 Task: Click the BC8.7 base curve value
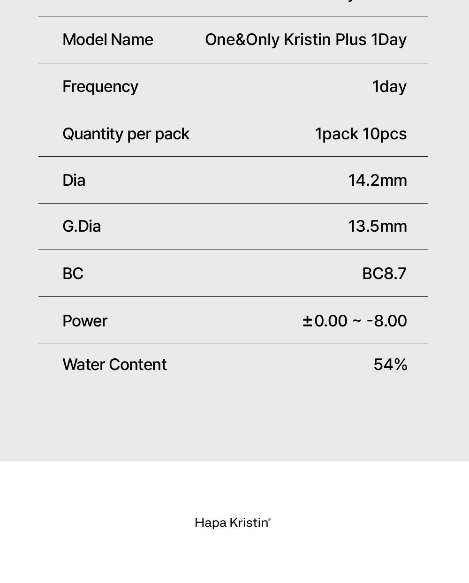pos(385,273)
